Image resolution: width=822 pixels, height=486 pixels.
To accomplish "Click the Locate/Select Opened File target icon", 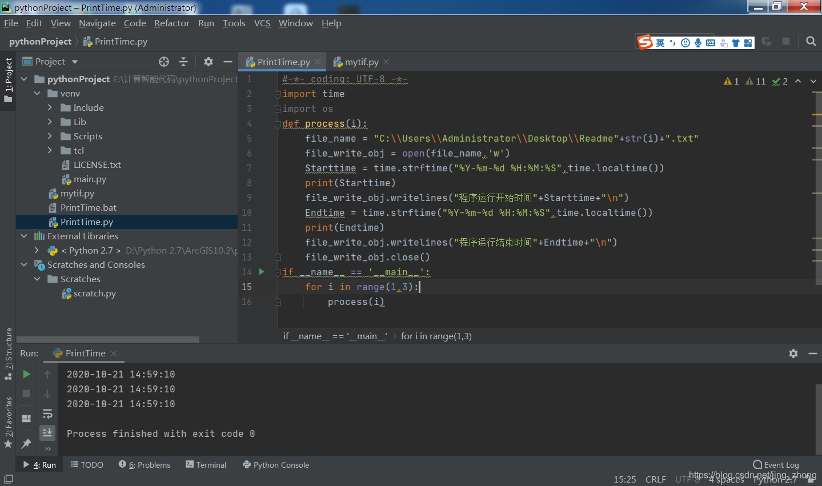I will [164, 62].
